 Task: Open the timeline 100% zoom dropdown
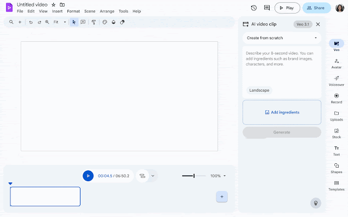[x=218, y=176]
